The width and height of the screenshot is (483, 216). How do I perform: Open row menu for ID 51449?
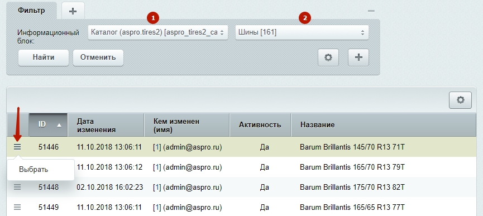[x=17, y=207]
